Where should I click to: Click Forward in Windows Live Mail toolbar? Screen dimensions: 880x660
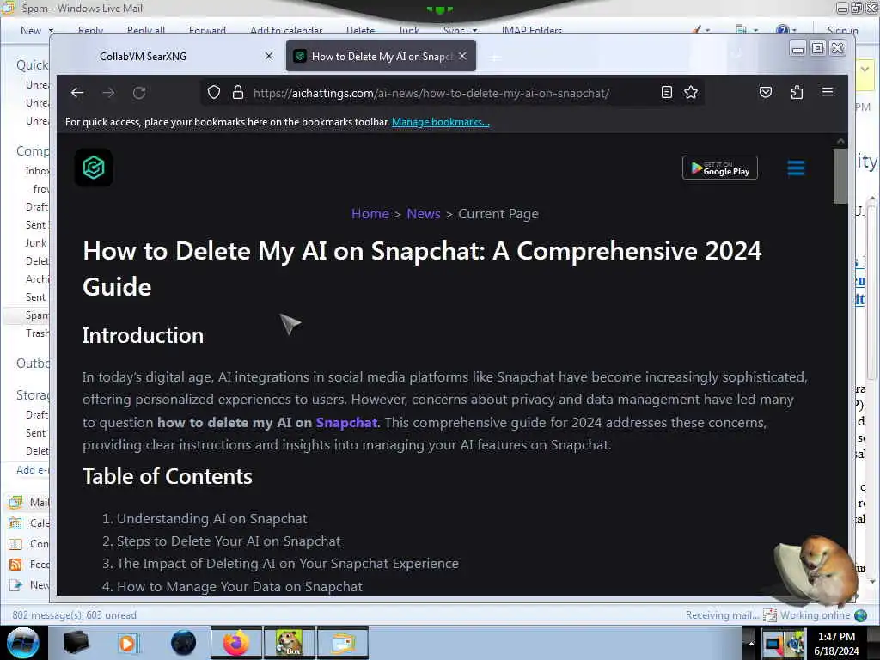[207, 30]
